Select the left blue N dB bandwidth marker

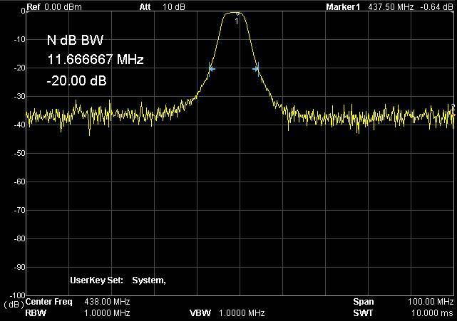[211, 68]
